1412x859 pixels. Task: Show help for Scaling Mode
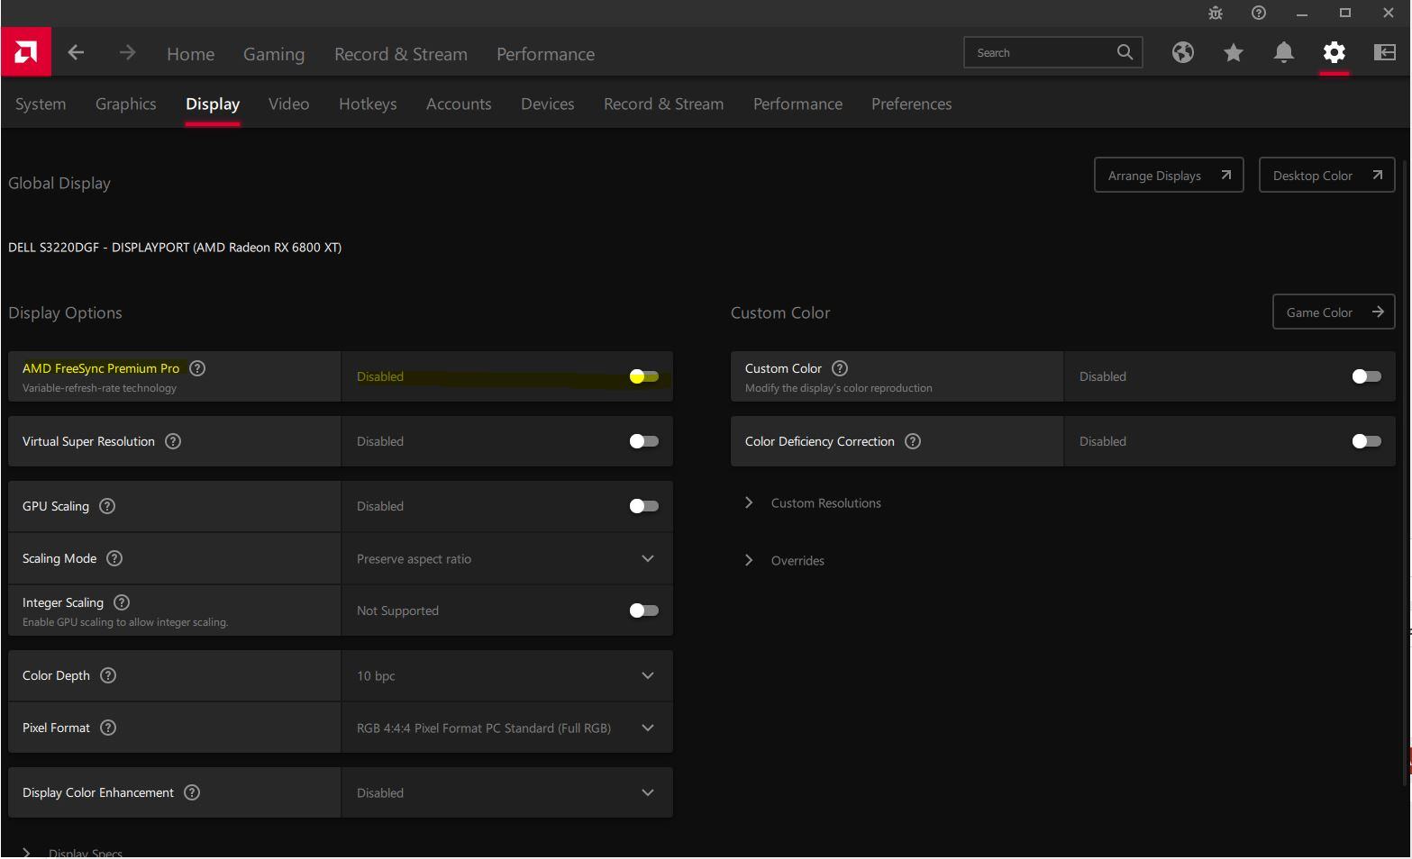(114, 558)
